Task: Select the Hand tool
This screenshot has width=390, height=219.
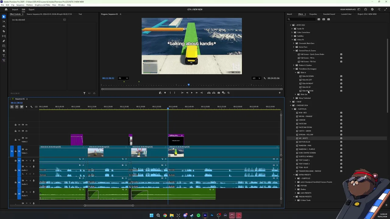Action: pos(4,51)
